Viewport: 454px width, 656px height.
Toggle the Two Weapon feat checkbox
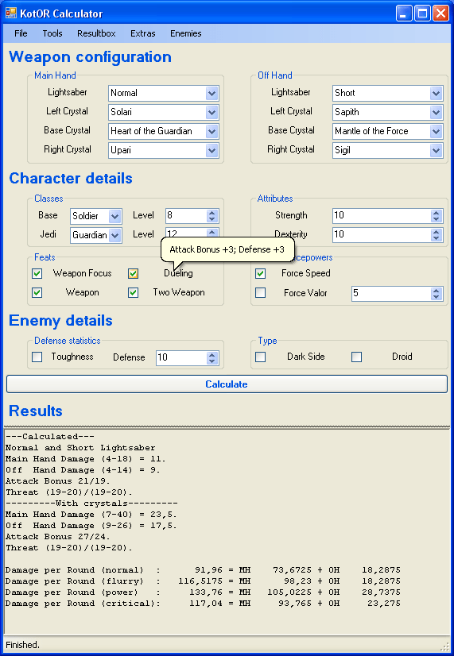tap(134, 292)
